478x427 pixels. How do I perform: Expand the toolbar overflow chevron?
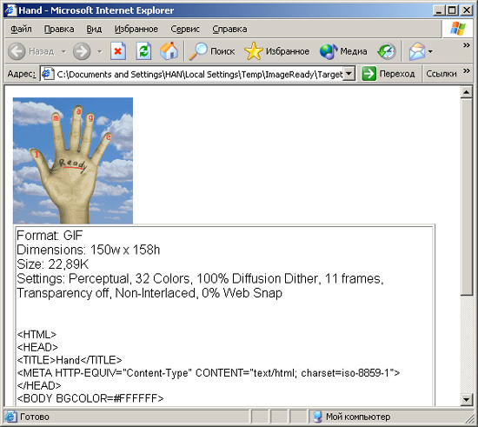tap(466, 45)
